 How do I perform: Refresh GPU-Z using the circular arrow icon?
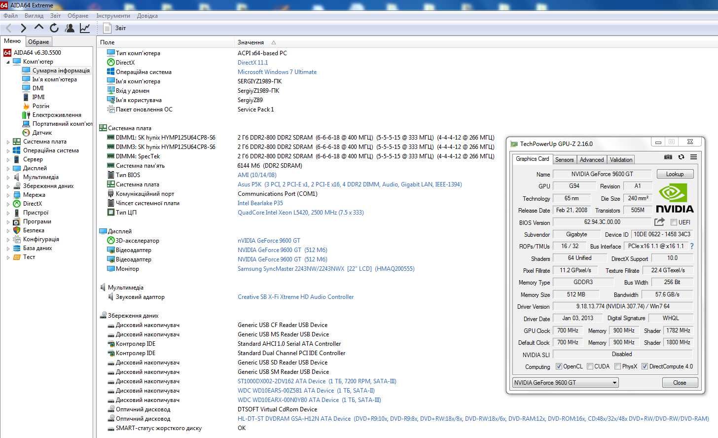[x=681, y=157]
